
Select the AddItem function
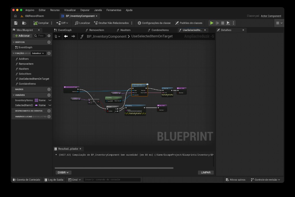coord(24,59)
